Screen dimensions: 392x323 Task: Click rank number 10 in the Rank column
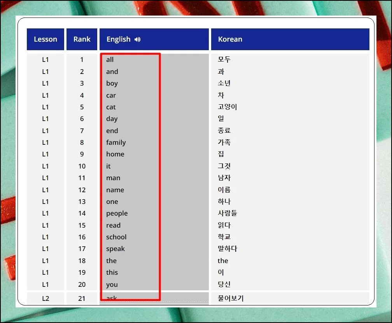(x=82, y=166)
